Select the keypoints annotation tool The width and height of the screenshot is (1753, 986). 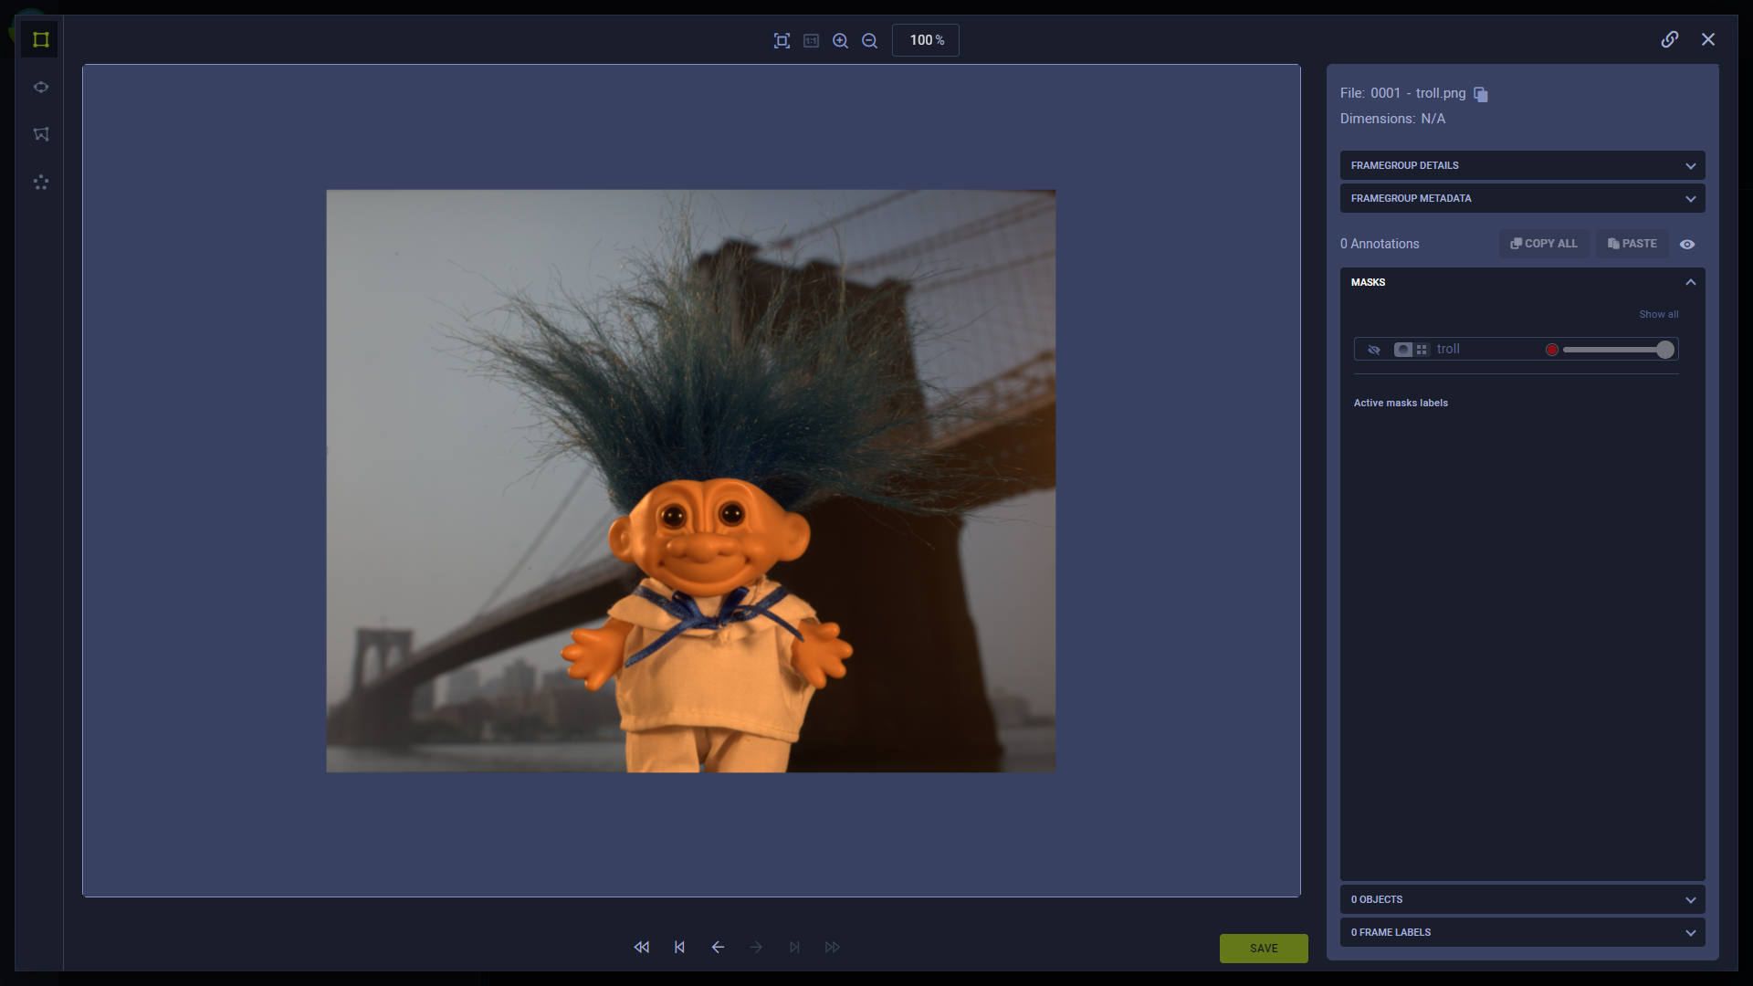pos(40,183)
